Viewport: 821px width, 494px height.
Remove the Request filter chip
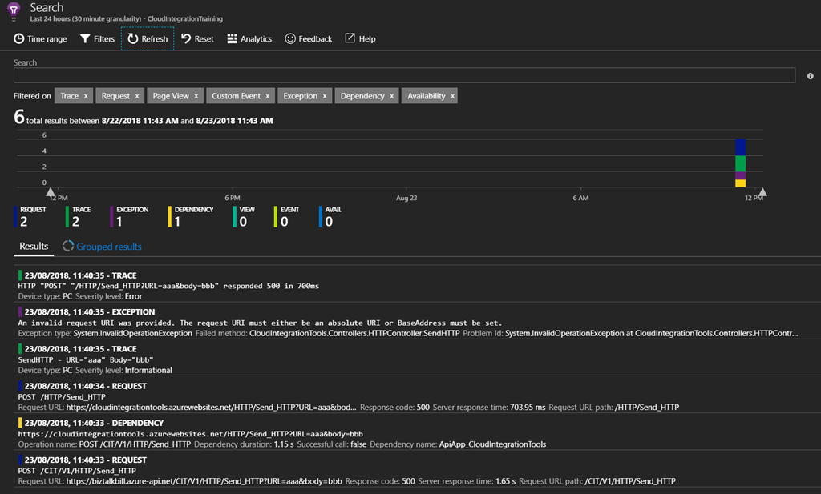click(137, 96)
